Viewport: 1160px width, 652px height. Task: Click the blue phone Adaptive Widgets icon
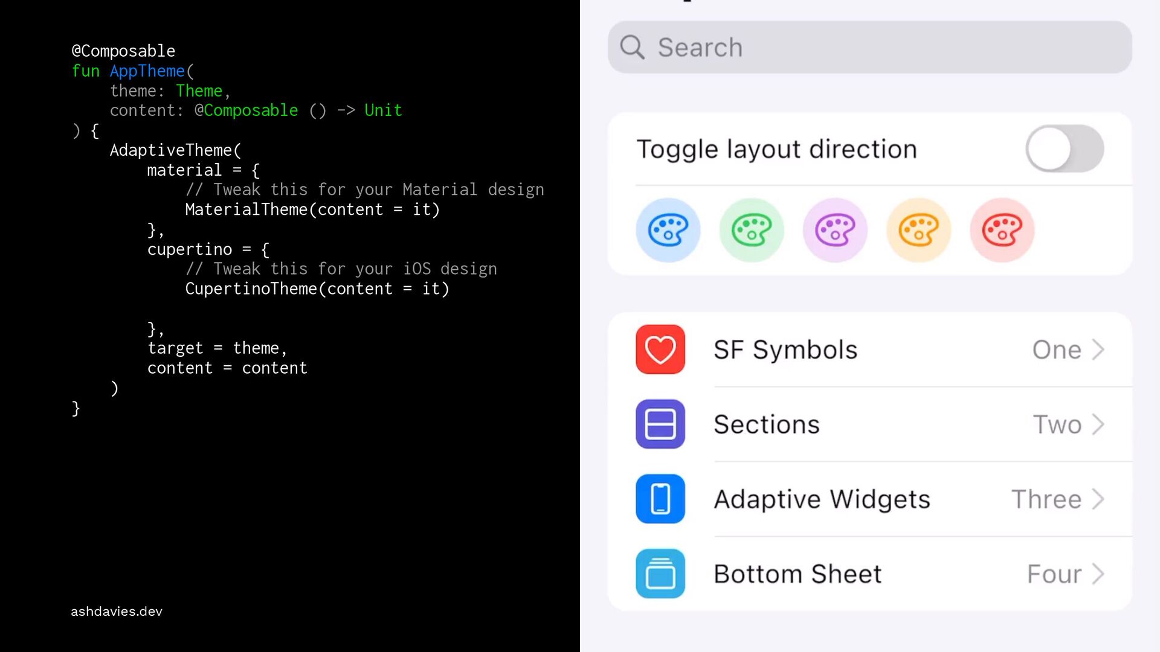point(660,499)
